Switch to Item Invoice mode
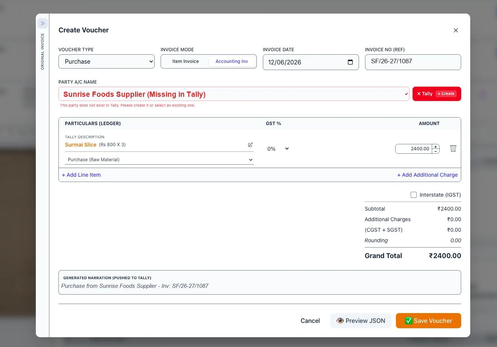 (186, 61)
